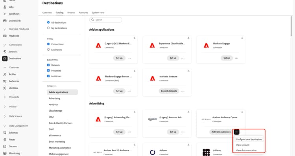Select the Connections type radio button

pos(48,44)
